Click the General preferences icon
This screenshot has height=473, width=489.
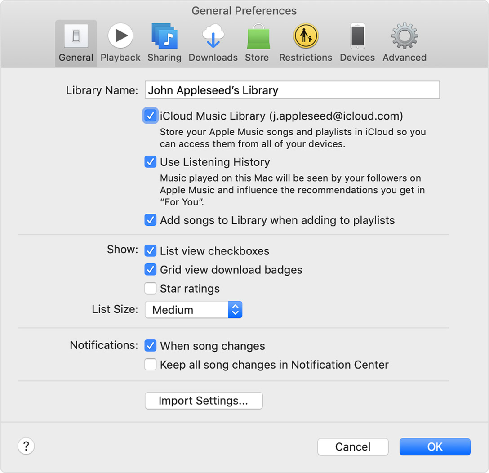pyautogui.click(x=76, y=42)
